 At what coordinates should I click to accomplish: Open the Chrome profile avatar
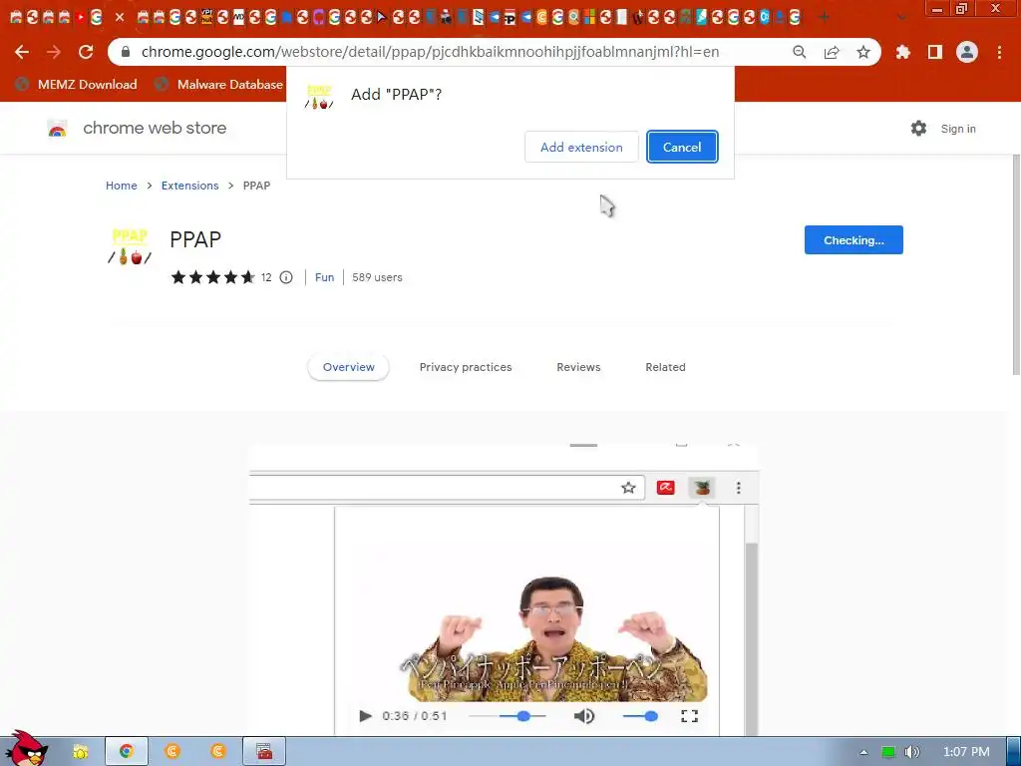967,52
